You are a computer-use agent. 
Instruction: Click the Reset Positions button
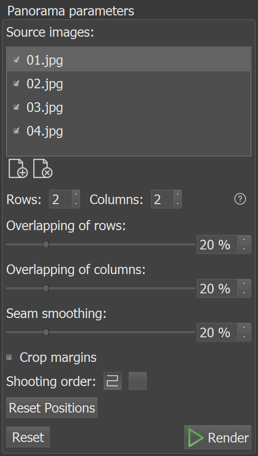coord(52,408)
